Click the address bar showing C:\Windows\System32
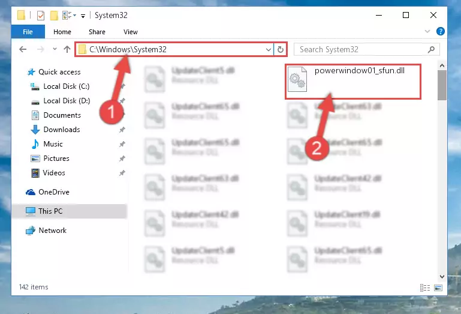Image resolution: width=461 pixels, height=314 pixels. click(174, 49)
